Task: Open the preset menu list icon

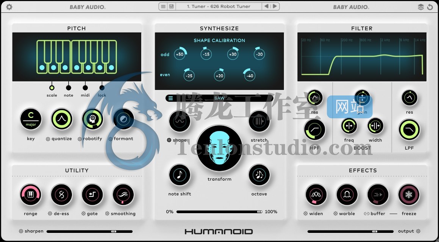Action: 164,6
